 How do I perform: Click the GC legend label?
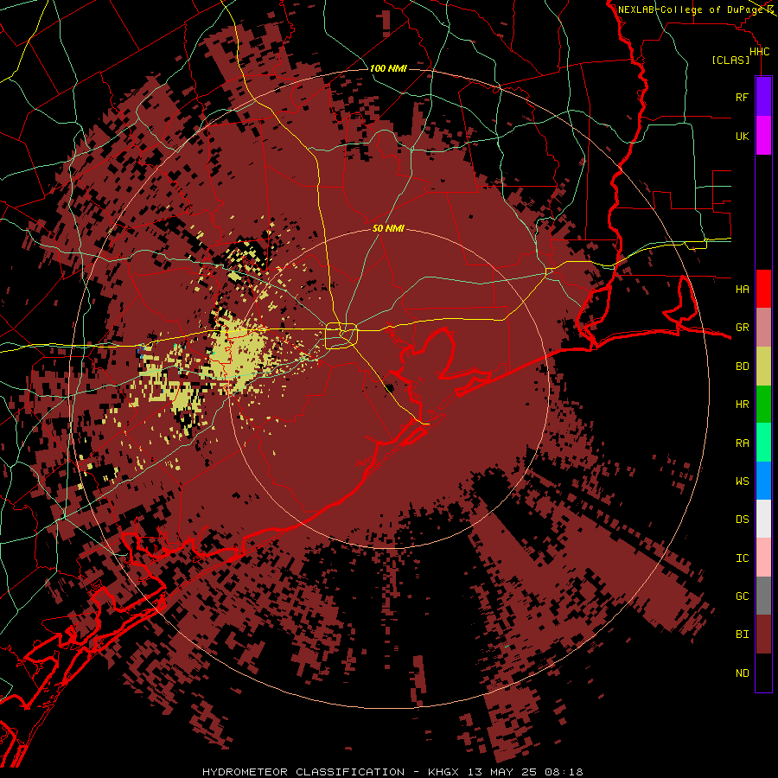click(x=742, y=596)
